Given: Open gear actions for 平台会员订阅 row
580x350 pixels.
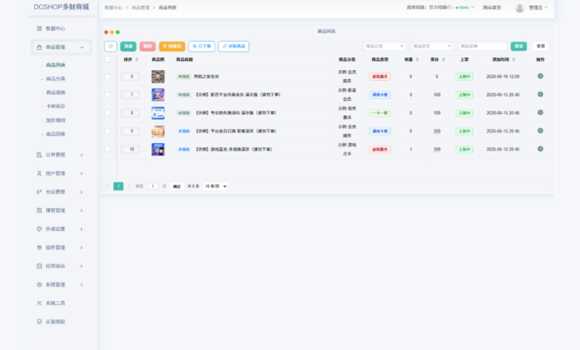Looking at the screenshot, I should (x=540, y=131).
